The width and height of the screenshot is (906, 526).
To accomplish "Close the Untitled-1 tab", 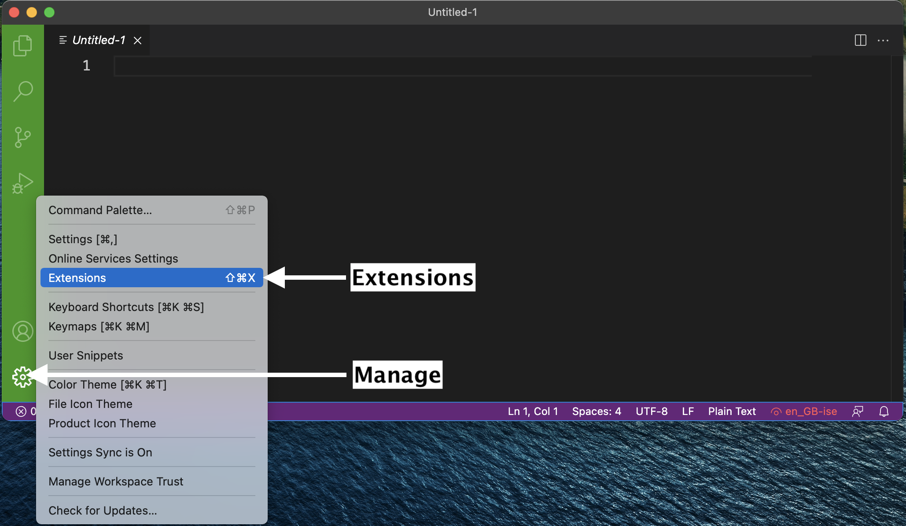I will coord(138,41).
